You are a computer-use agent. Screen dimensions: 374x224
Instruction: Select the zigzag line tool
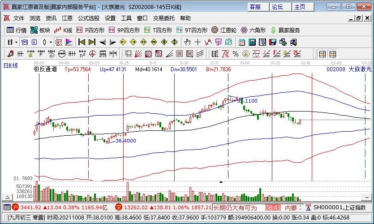tap(208, 43)
